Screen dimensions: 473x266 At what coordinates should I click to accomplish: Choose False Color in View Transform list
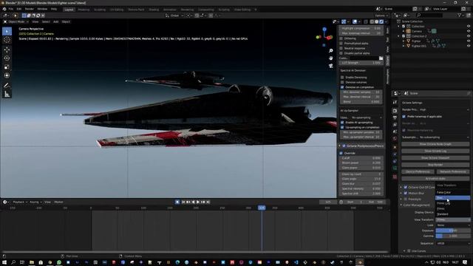click(452, 192)
